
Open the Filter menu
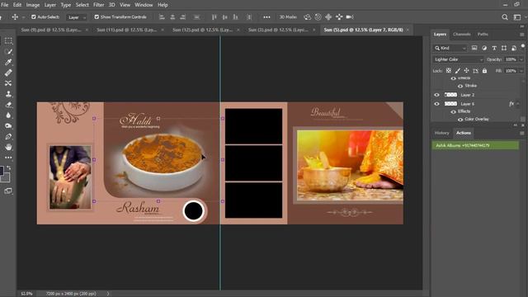pos(99,5)
